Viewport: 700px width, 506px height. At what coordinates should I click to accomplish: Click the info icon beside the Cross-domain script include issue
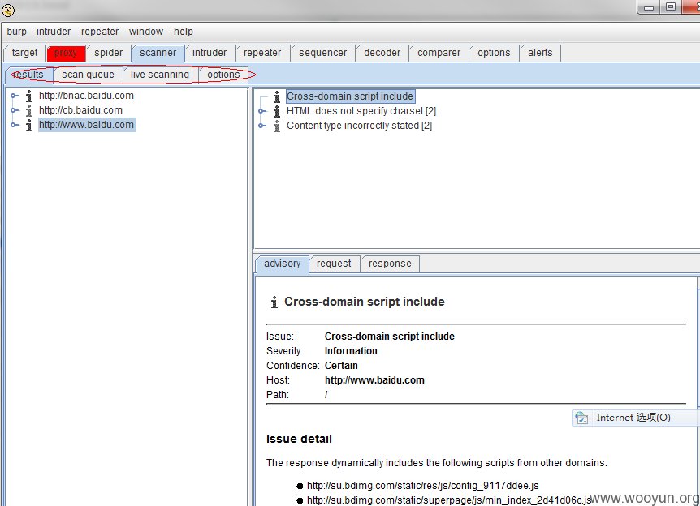click(277, 96)
